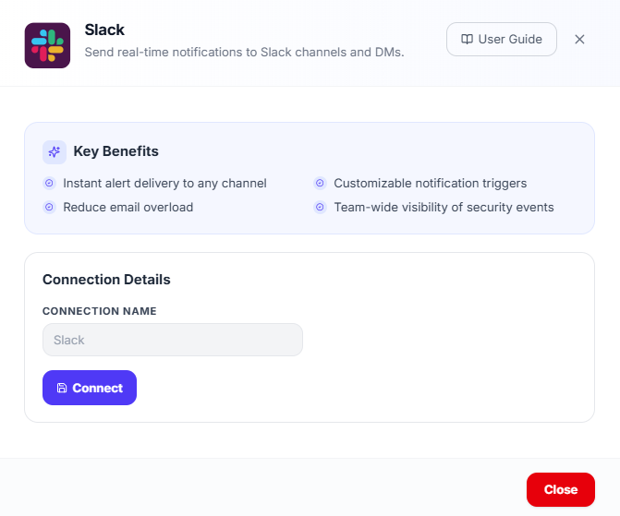This screenshot has width=620, height=516.
Task: Click the Connect button
Action: pyautogui.click(x=90, y=388)
